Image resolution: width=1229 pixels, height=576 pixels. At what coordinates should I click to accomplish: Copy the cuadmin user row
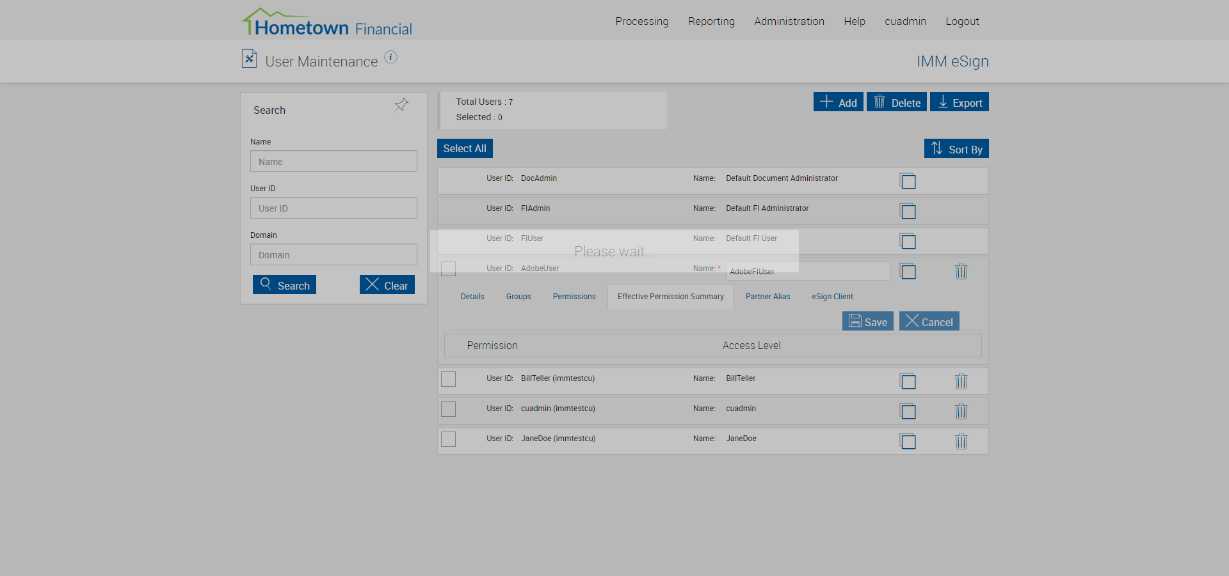click(908, 411)
